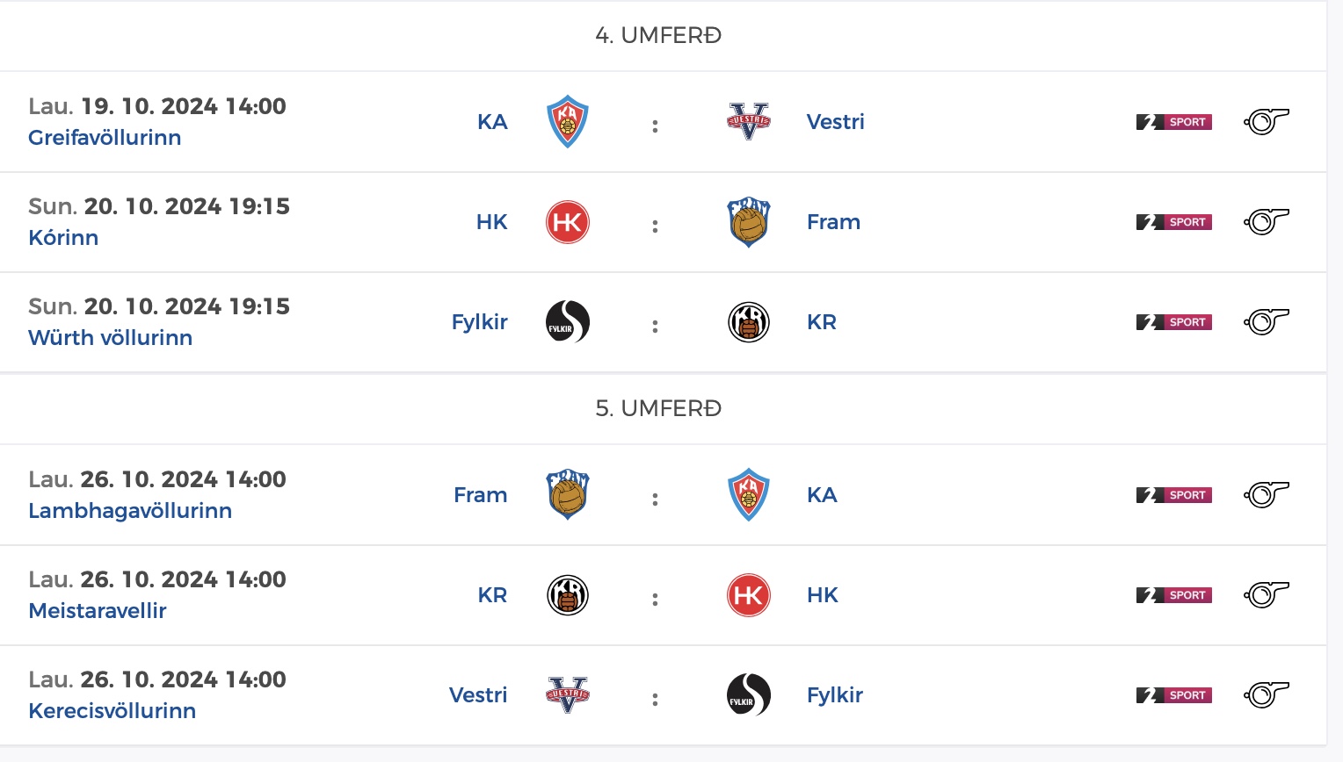The height and width of the screenshot is (762, 1343).
Task: Open the Meistaravellir venue link
Action: point(98,611)
